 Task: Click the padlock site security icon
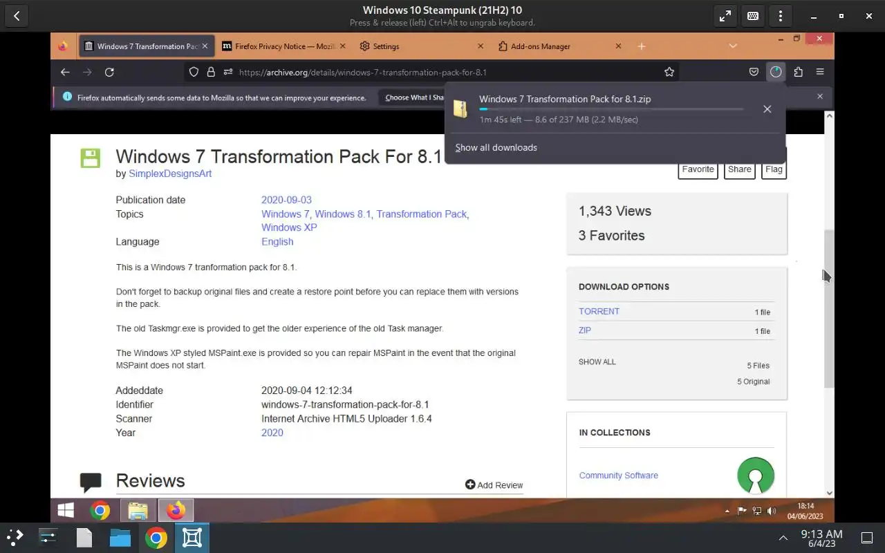[x=210, y=72]
